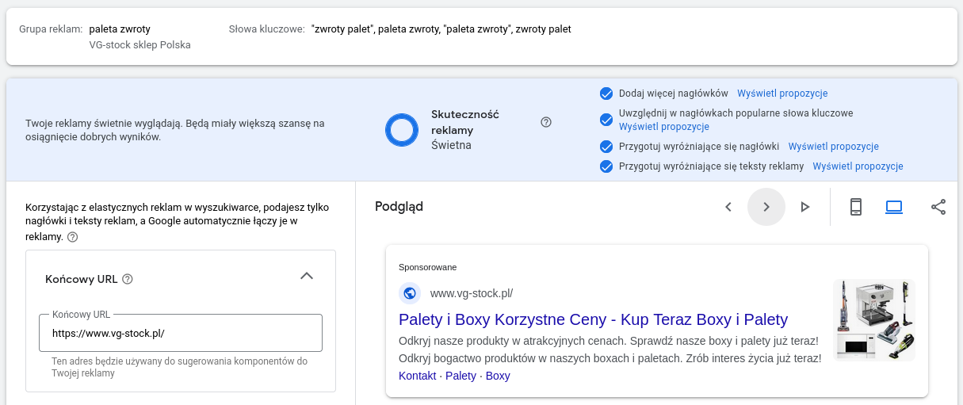Click checkmark beside Przygotuj wyróżniające się nagłówki
963x405 pixels.
(606, 147)
